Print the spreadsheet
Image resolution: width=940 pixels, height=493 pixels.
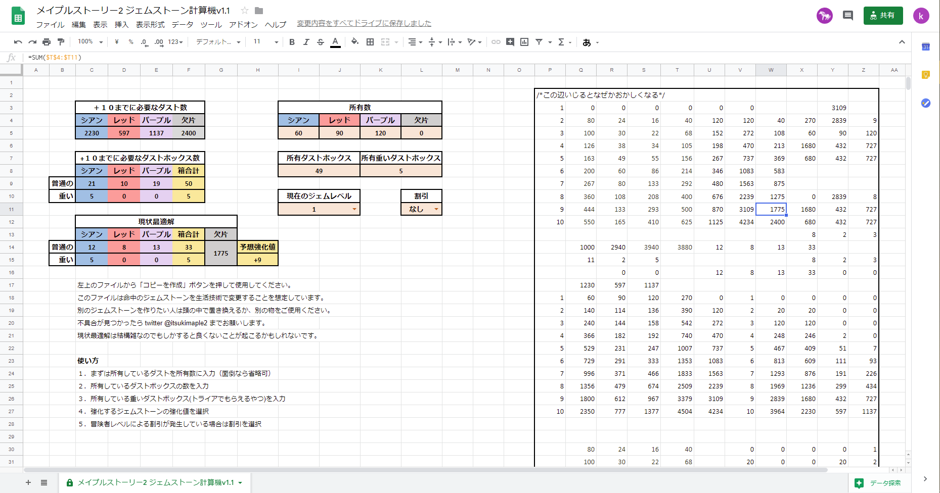47,42
